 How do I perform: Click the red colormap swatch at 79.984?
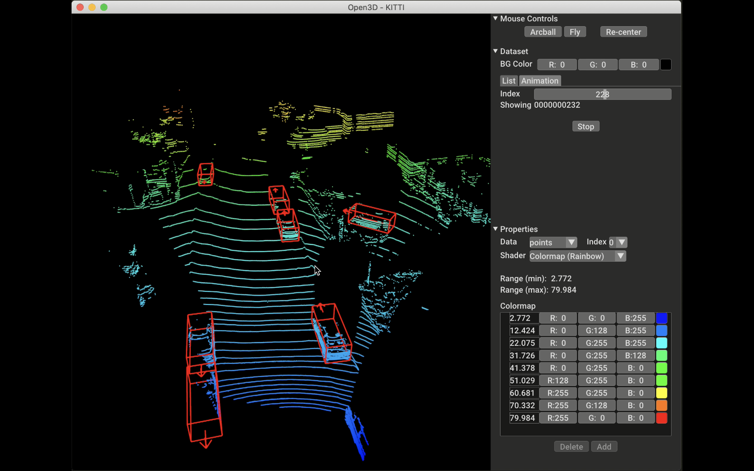(661, 418)
